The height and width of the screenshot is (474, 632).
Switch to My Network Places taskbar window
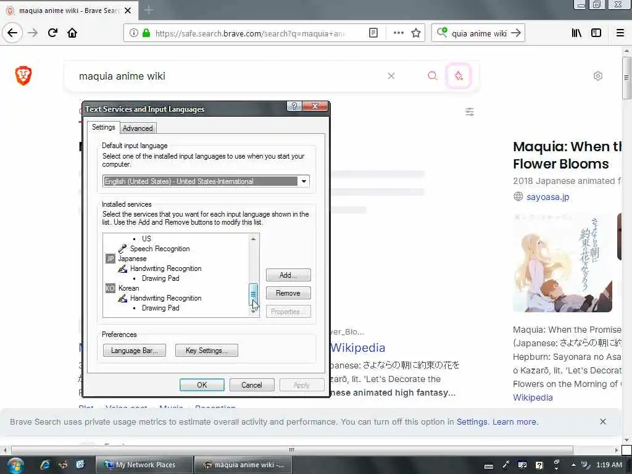point(144,465)
